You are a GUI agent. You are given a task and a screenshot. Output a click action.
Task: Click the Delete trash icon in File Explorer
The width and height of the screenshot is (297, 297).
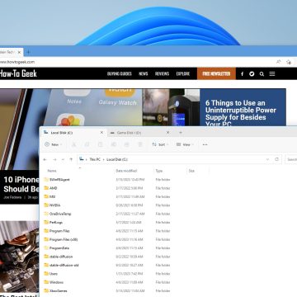(140, 144)
